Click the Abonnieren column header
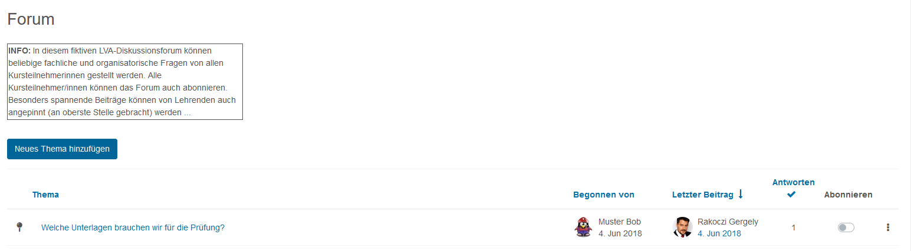 [x=848, y=195]
